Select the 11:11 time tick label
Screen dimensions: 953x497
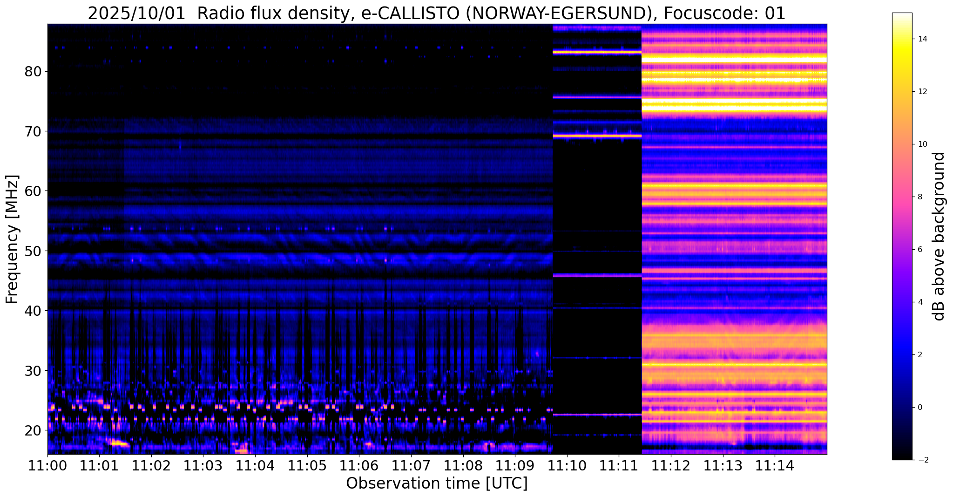[x=619, y=466]
